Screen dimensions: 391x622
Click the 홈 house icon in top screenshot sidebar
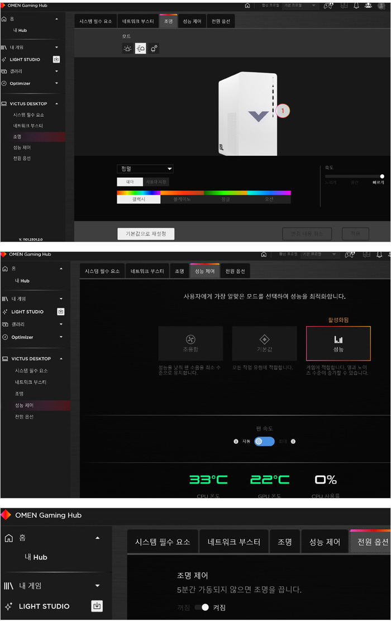point(4,19)
